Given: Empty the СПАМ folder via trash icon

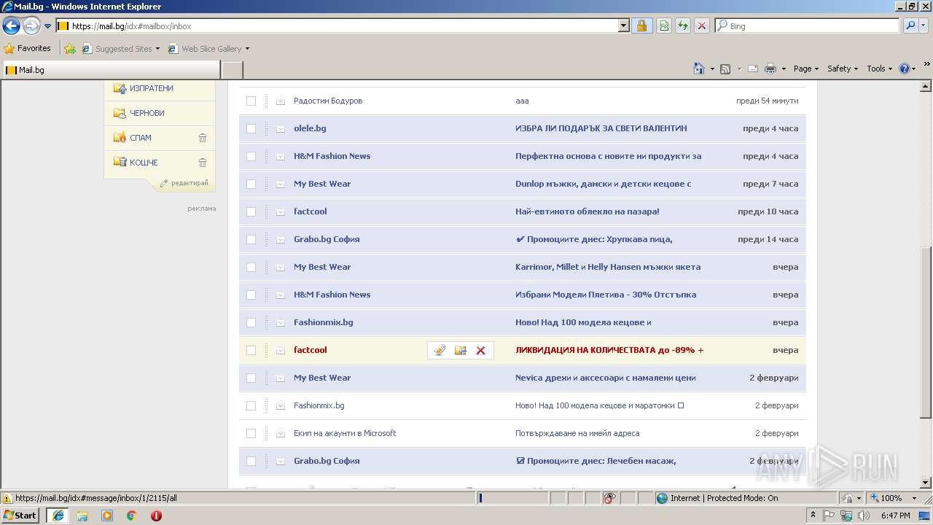Looking at the screenshot, I should (203, 138).
